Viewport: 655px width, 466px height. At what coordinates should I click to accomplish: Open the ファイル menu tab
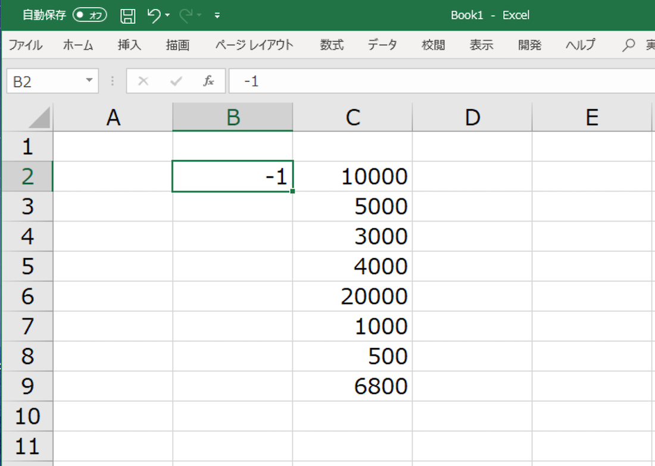pos(25,45)
